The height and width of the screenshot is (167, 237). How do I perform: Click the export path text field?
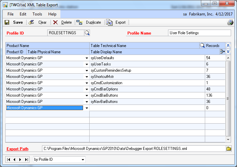134,149
